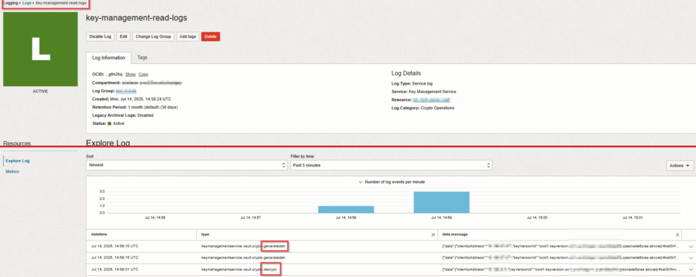This screenshot has width=696, height=277.
Task: Click the green Active status indicator dot
Action: click(x=109, y=123)
